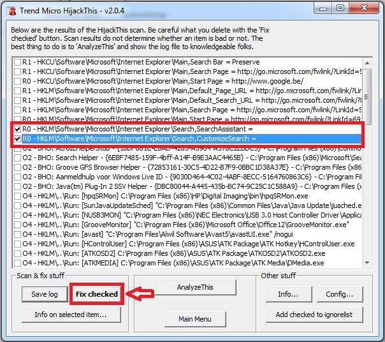385x342 pixels.
Task: Select the Groove GFS Browser Helper row
Action: (191, 167)
